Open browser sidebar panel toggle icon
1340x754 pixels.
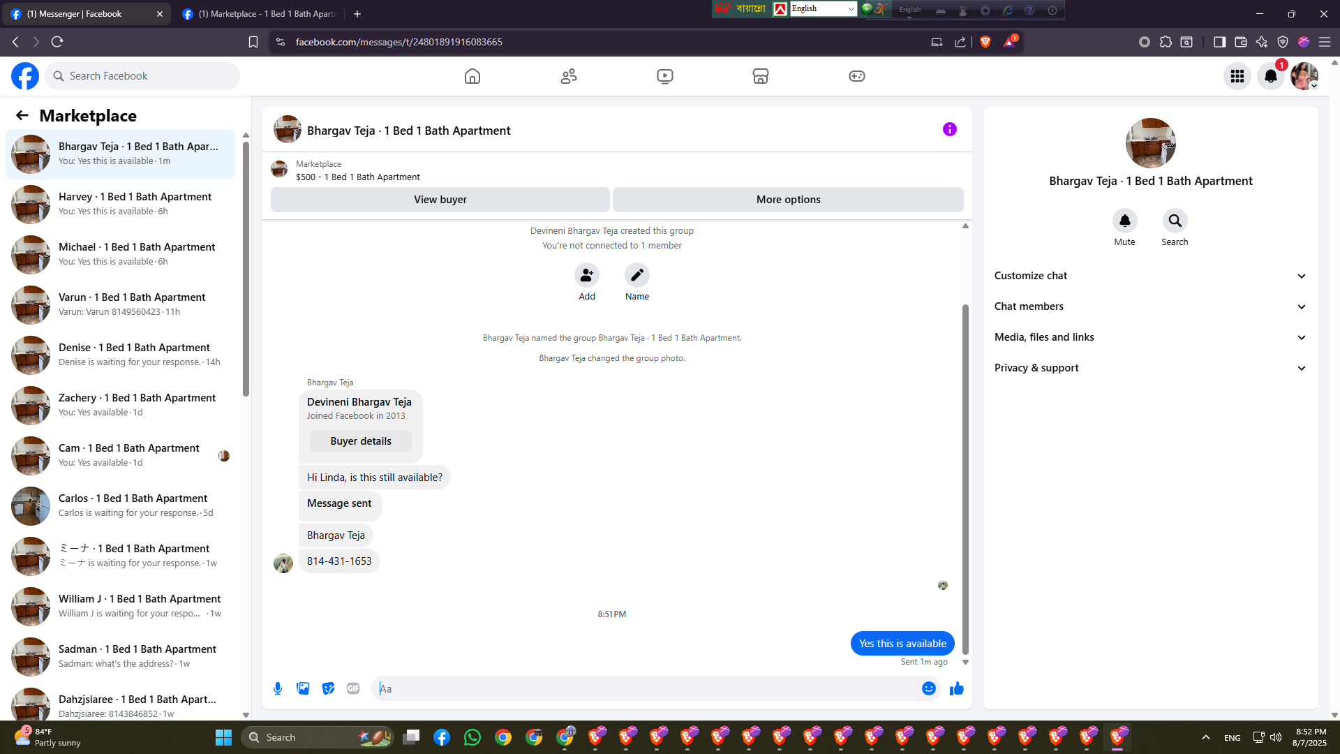1219,42
